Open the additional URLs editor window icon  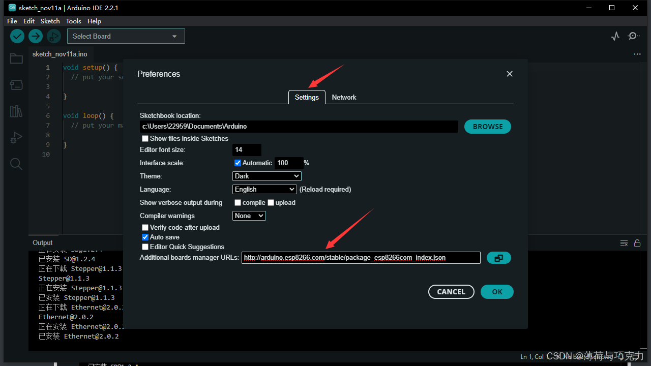click(x=498, y=258)
